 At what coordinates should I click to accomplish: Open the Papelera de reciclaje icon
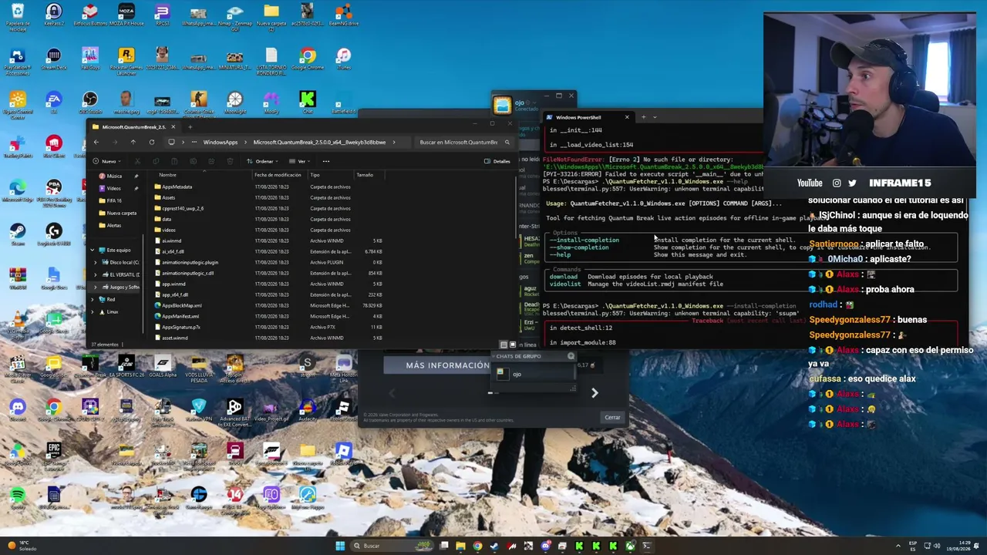point(18,15)
